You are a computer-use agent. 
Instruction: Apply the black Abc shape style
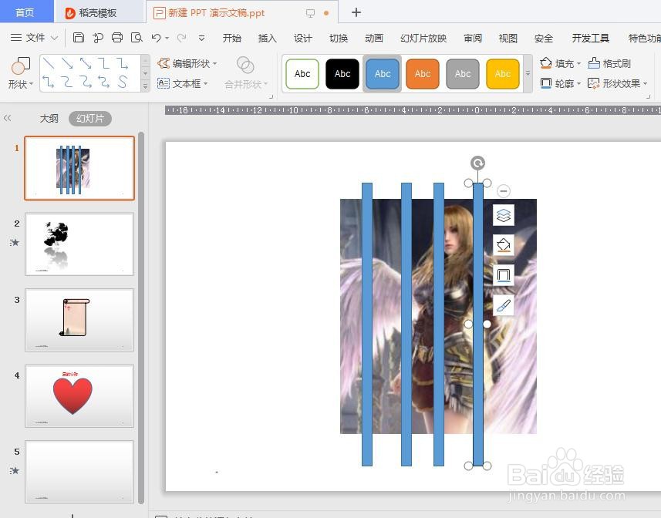tap(342, 74)
